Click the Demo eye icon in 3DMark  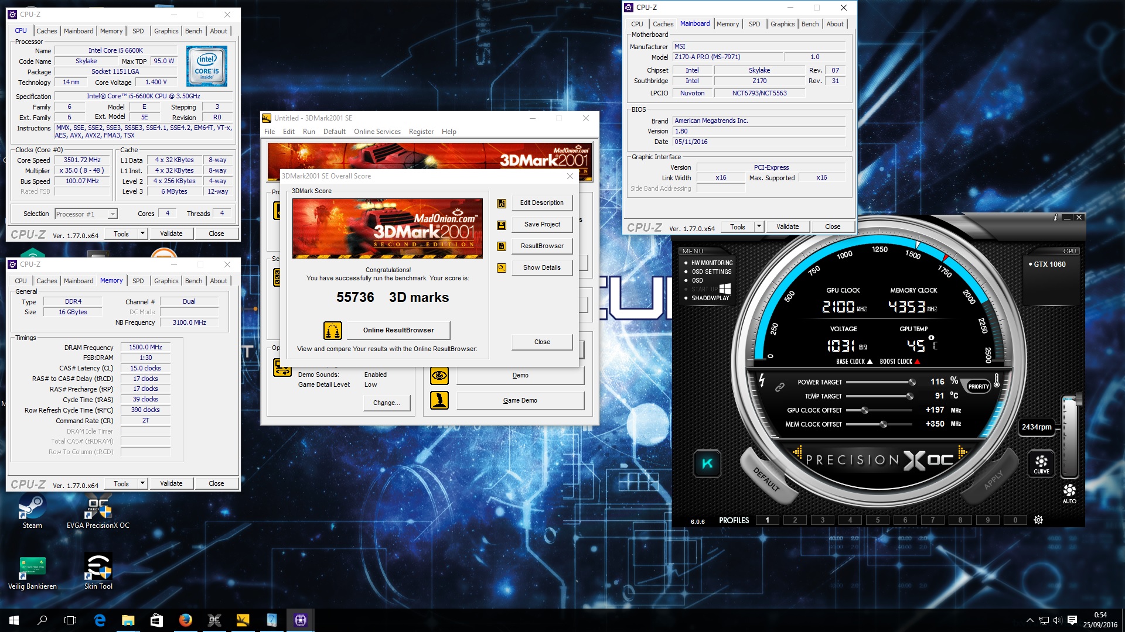coord(439,375)
